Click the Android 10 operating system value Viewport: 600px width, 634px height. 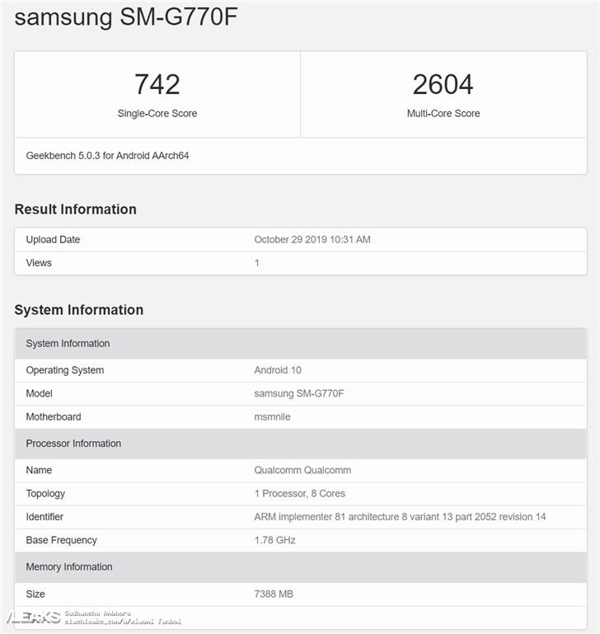(278, 370)
